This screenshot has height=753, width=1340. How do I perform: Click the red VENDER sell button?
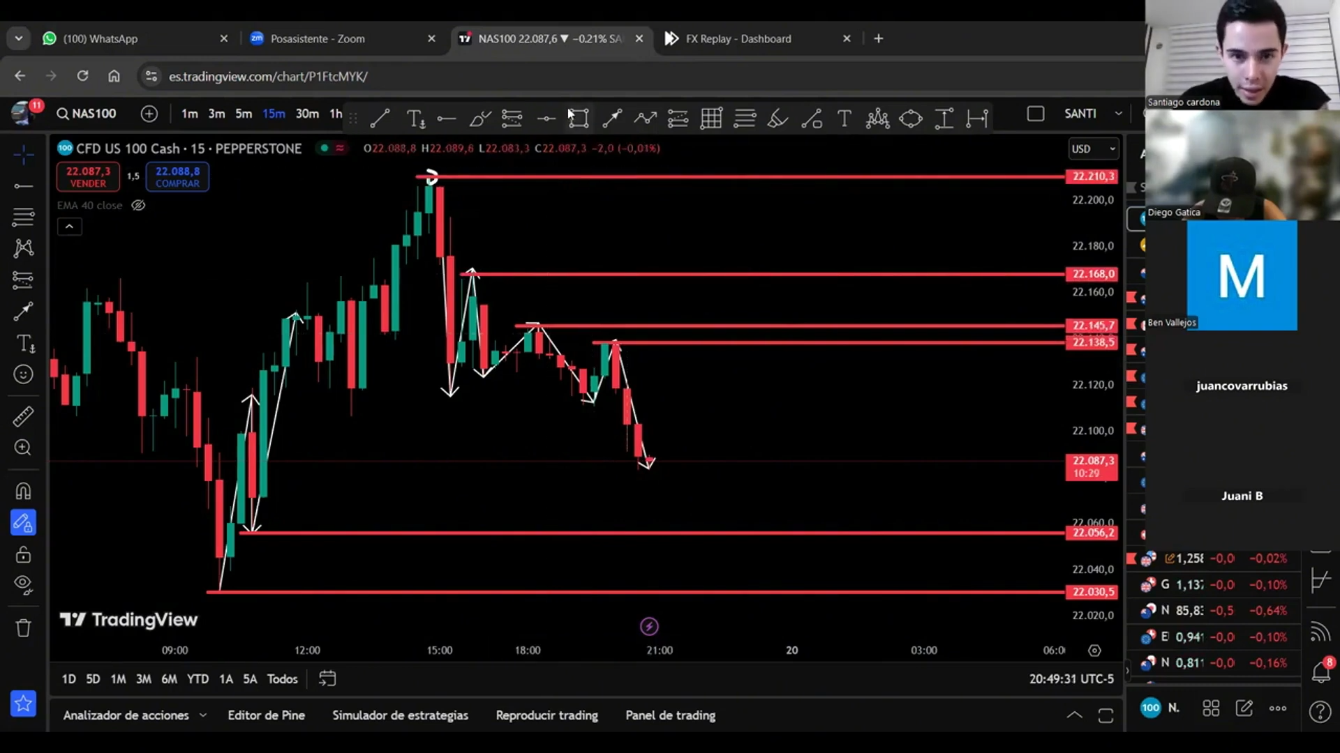88,176
